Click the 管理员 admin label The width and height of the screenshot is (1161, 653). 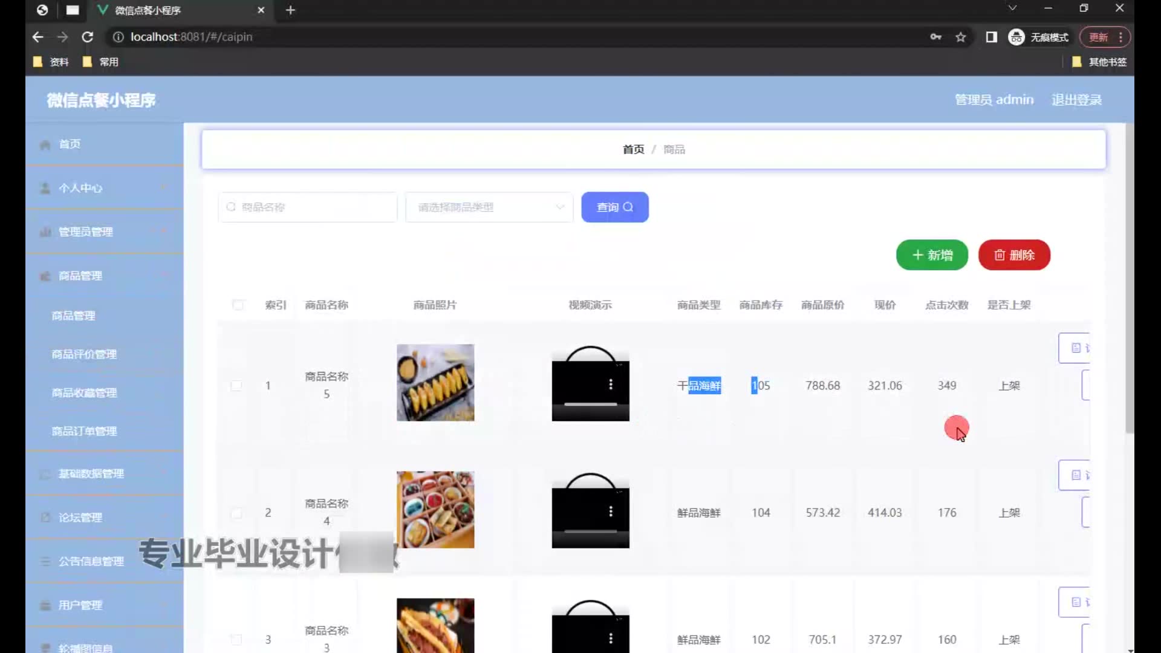coord(994,100)
